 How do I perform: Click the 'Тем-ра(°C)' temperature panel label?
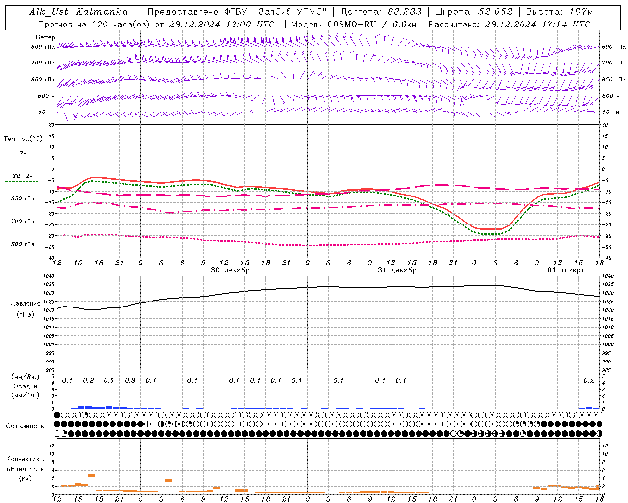23,139
